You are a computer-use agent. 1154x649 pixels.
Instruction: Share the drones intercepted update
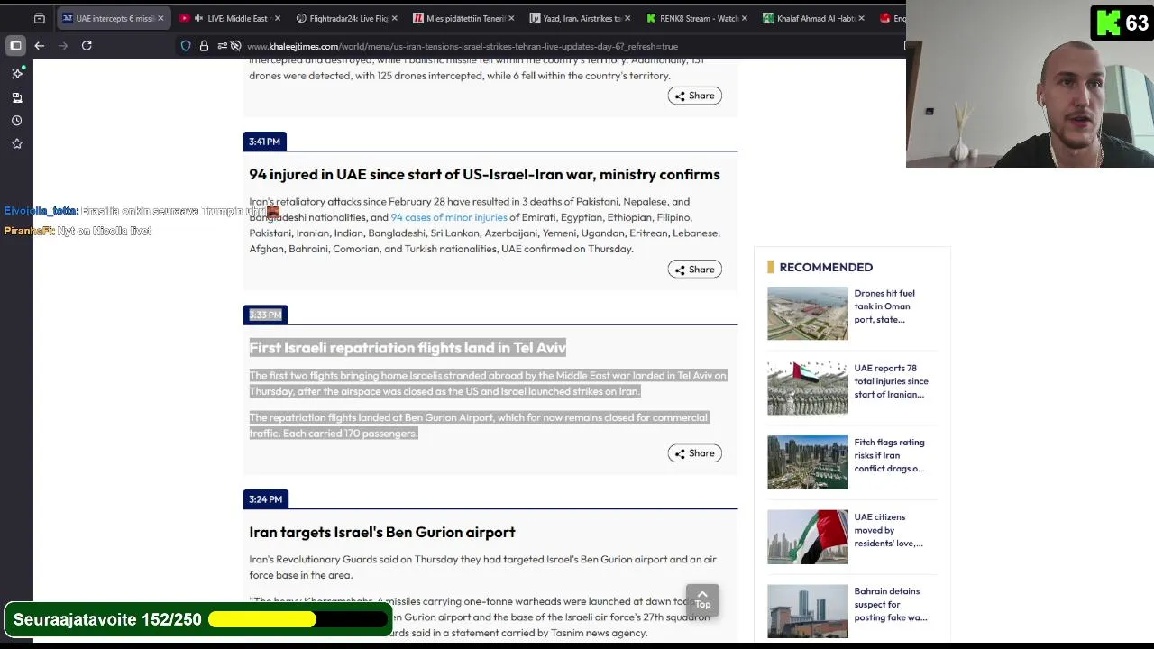click(x=694, y=96)
